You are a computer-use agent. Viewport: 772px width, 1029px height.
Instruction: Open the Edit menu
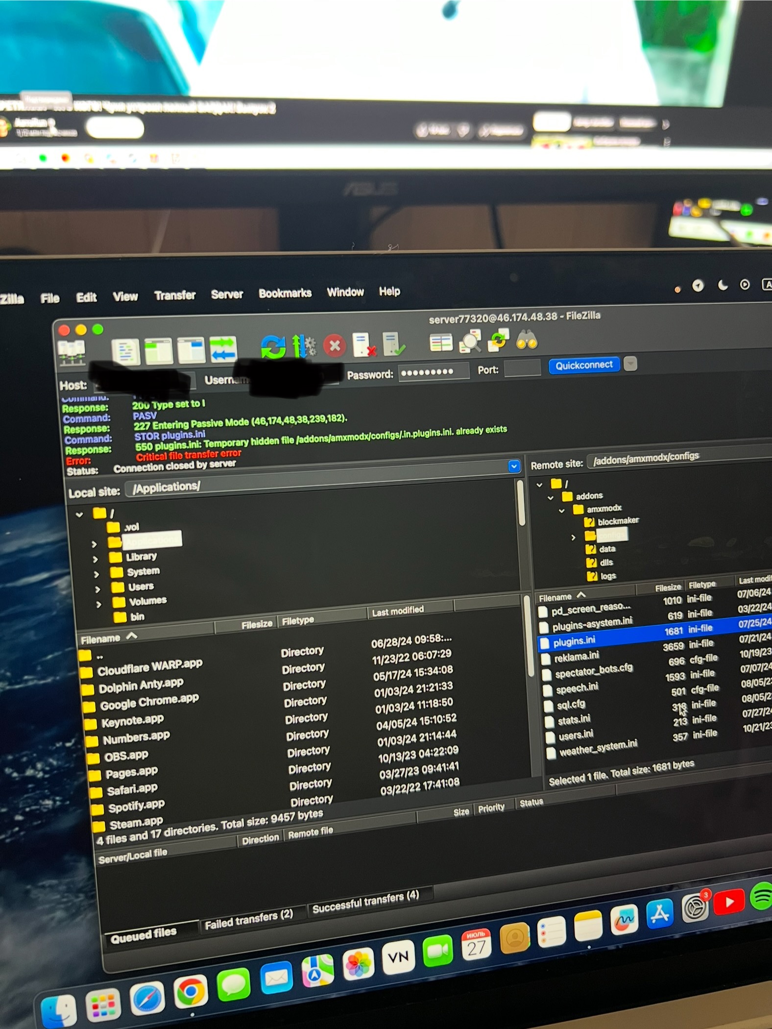[86, 297]
